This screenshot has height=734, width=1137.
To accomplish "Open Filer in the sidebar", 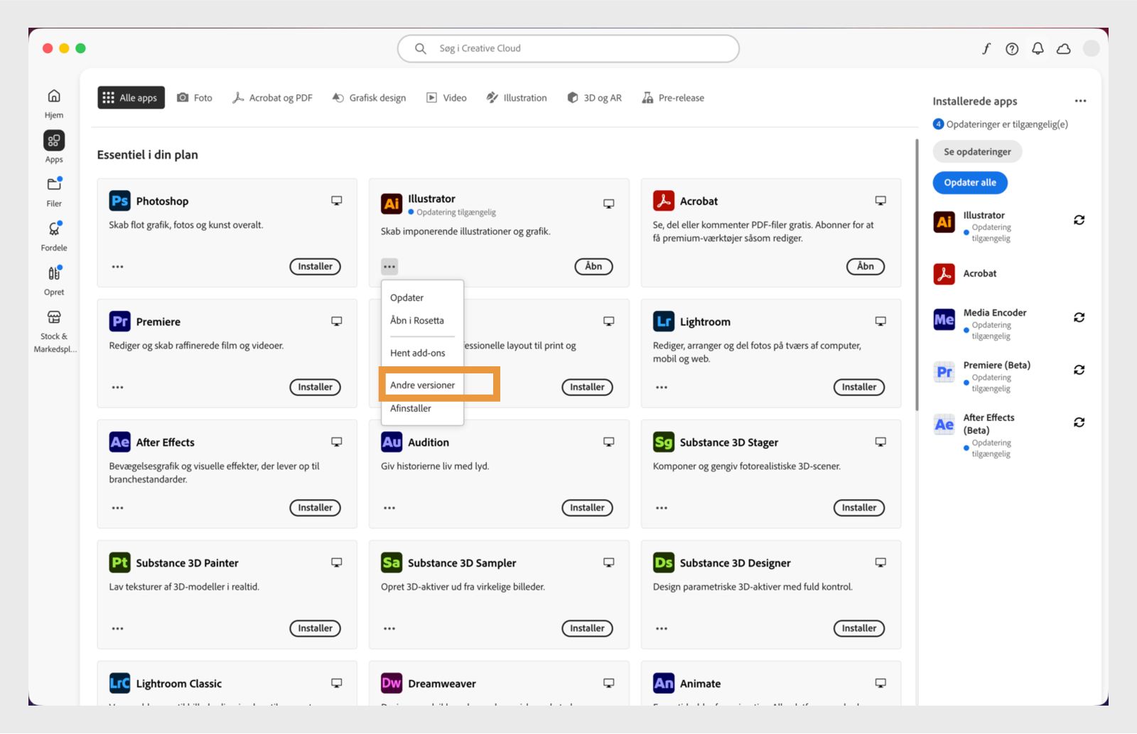I will click(54, 192).
